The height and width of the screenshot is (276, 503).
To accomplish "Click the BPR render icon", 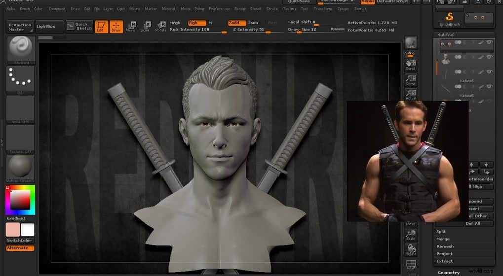I will pos(411,43).
